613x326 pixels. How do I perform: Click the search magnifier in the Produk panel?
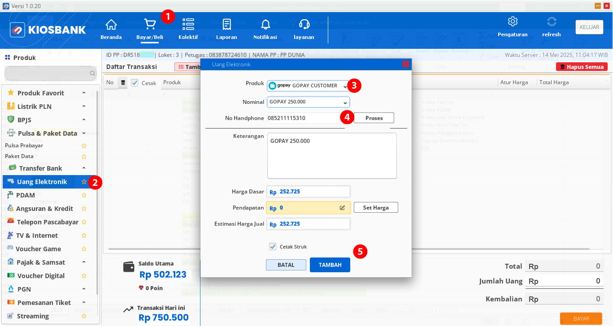tap(91, 73)
